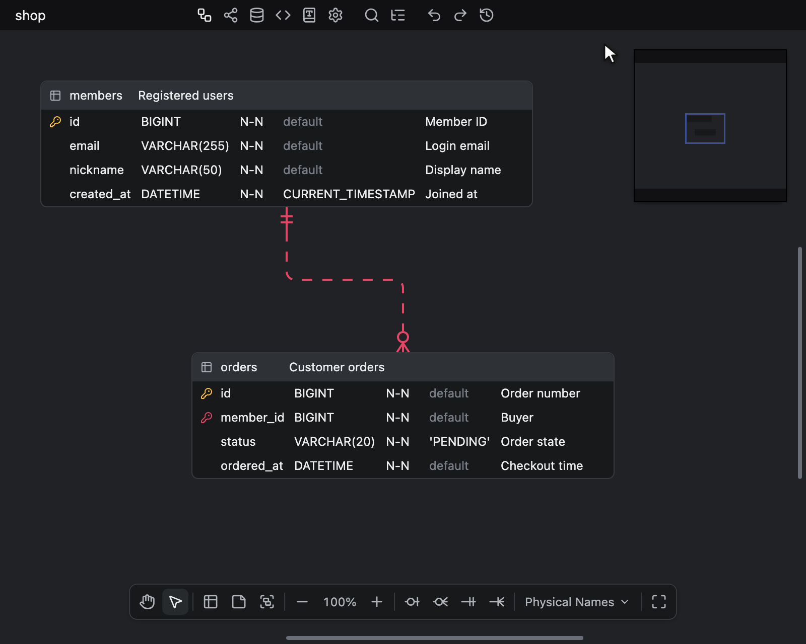The width and height of the screenshot is (806, 644).
Task: Open the ERD diagram view icon
Action: pos(204,15)
